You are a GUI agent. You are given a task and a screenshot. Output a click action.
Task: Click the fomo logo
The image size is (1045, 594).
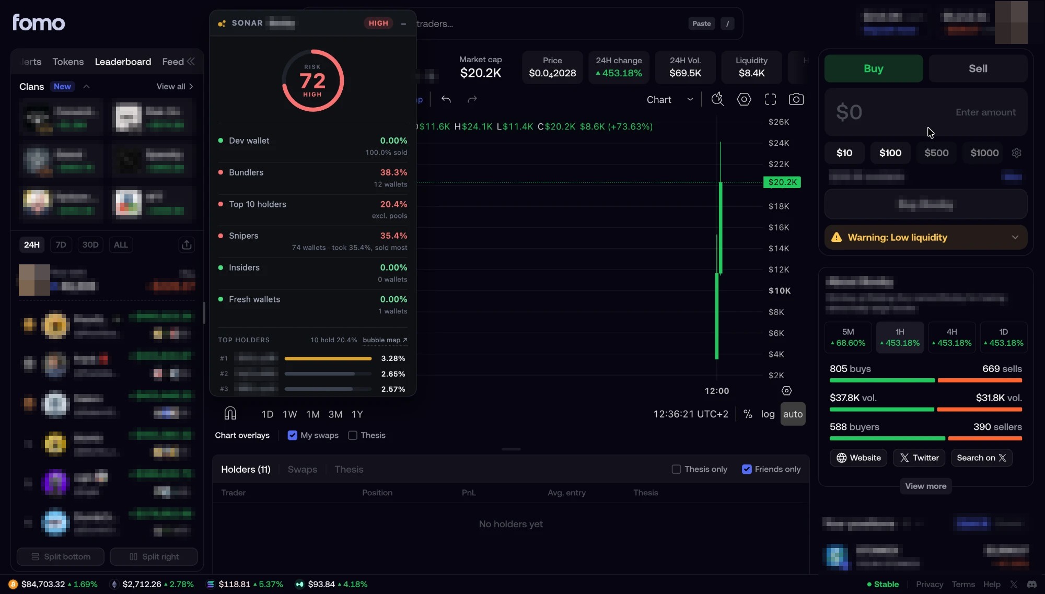[x=39, y=22]
